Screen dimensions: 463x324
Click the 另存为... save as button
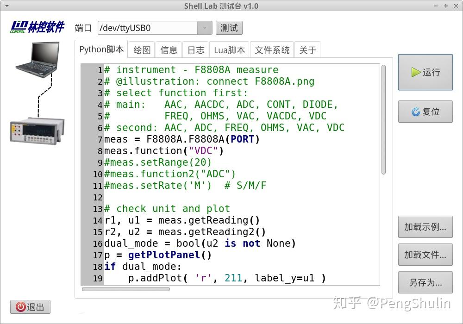(x=425, y=282)
